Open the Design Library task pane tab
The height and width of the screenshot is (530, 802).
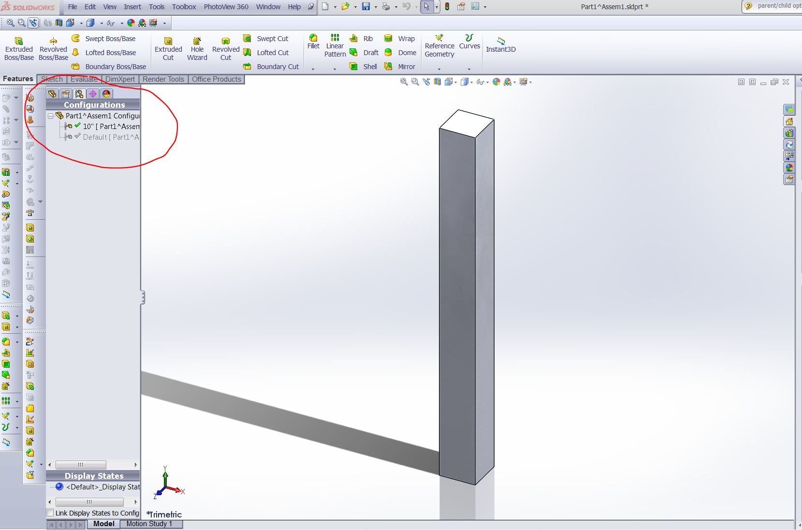coord(789,133)
